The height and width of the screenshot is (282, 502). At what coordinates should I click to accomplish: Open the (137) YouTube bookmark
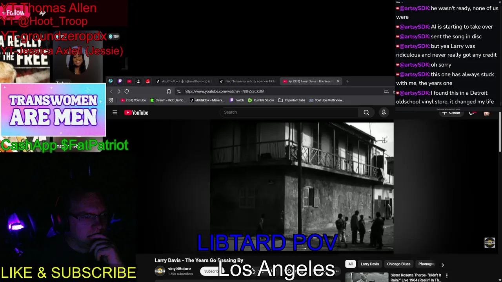pos(133,100)
